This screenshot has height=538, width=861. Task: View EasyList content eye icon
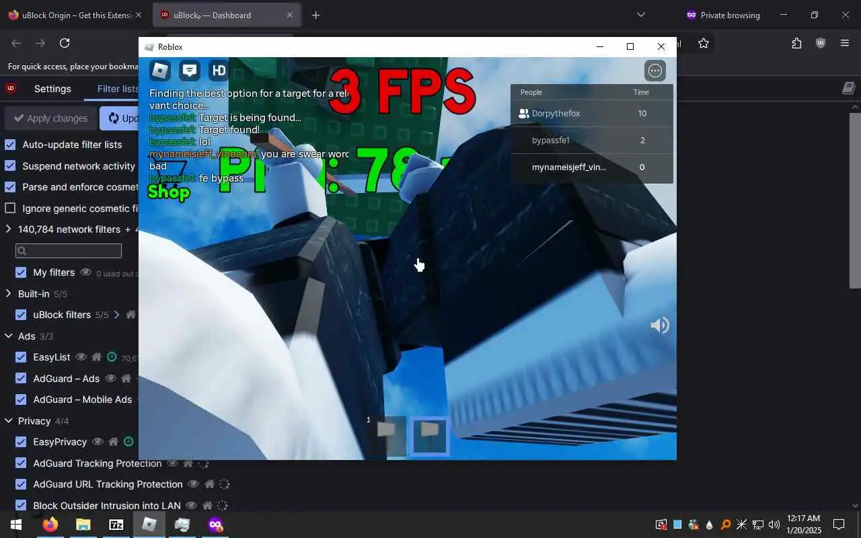[81, 357]
